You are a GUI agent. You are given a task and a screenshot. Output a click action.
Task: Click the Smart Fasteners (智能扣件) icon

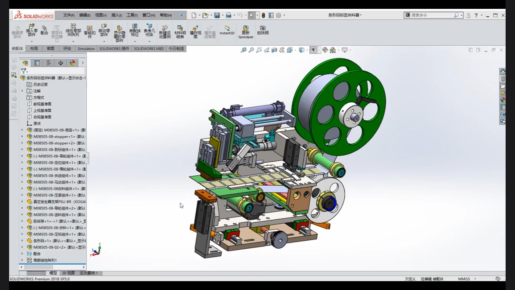coord(90,32)
